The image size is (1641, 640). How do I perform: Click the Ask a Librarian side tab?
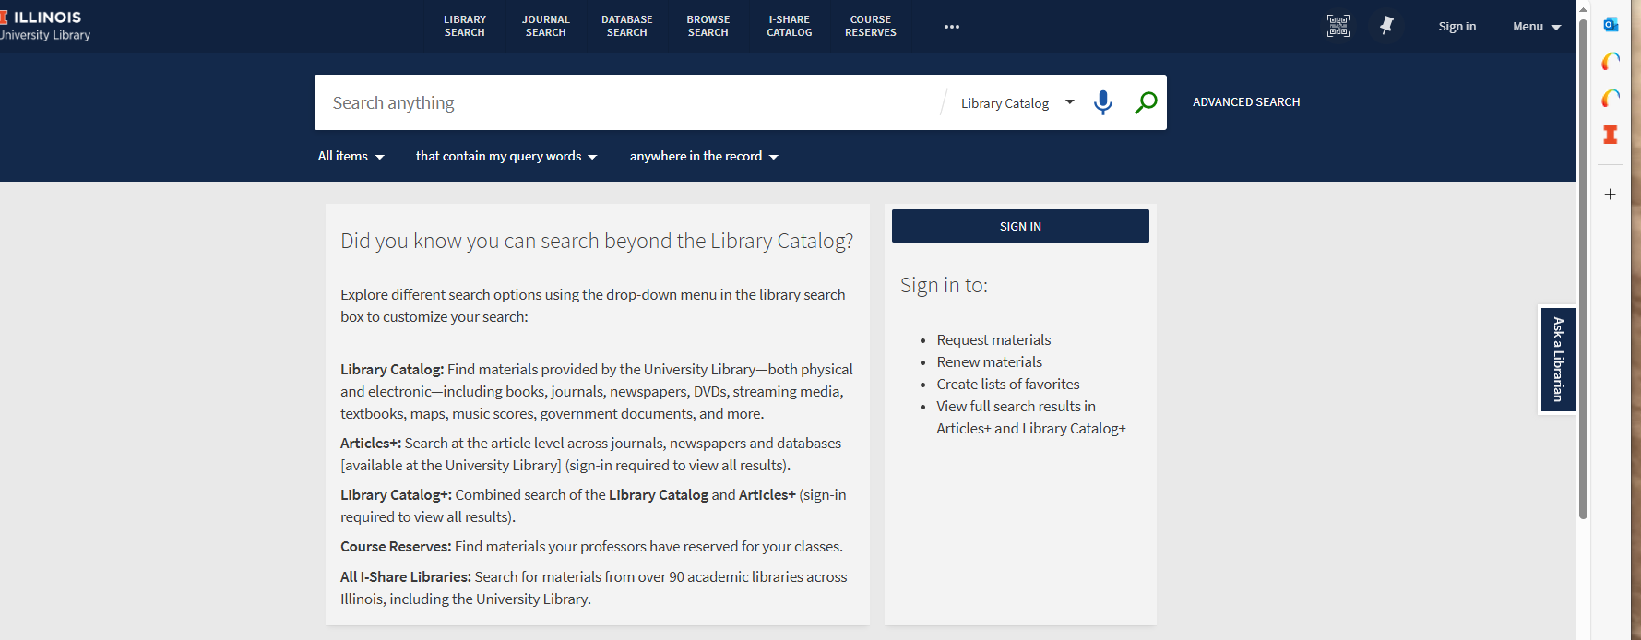coord(1558,360)
